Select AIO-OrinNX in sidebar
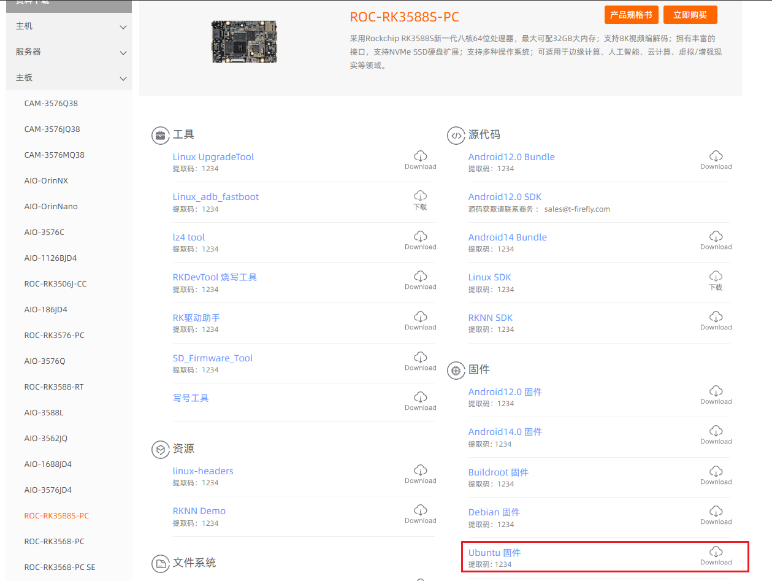The height and width of the screenshot is (581, 772). point(47,181)
